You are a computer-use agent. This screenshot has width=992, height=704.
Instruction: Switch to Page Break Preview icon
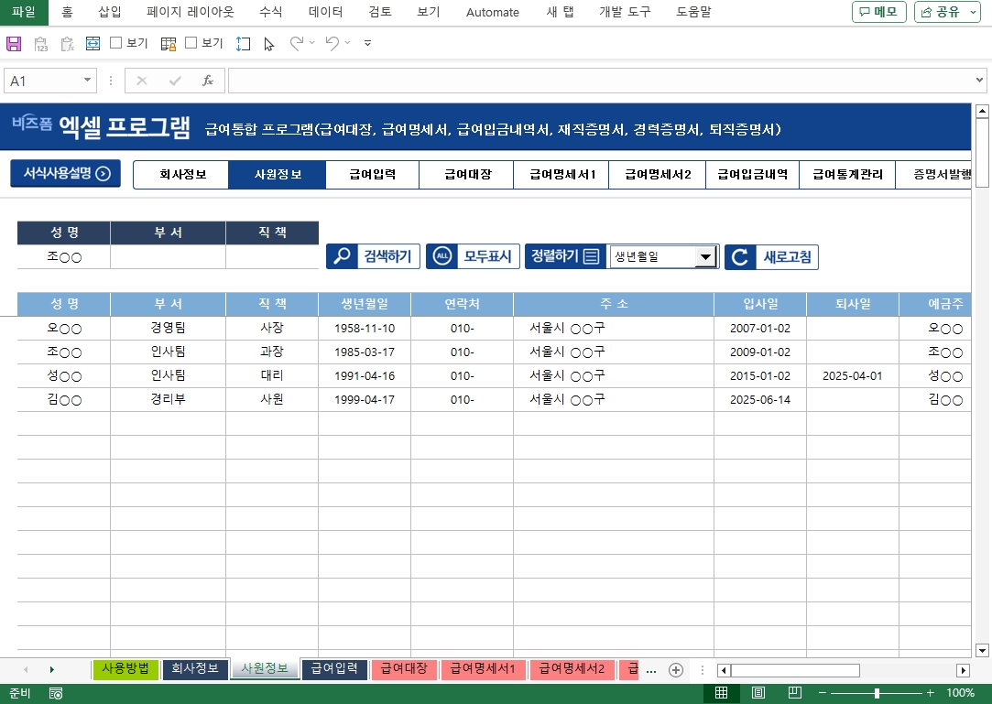coord(795,693)
